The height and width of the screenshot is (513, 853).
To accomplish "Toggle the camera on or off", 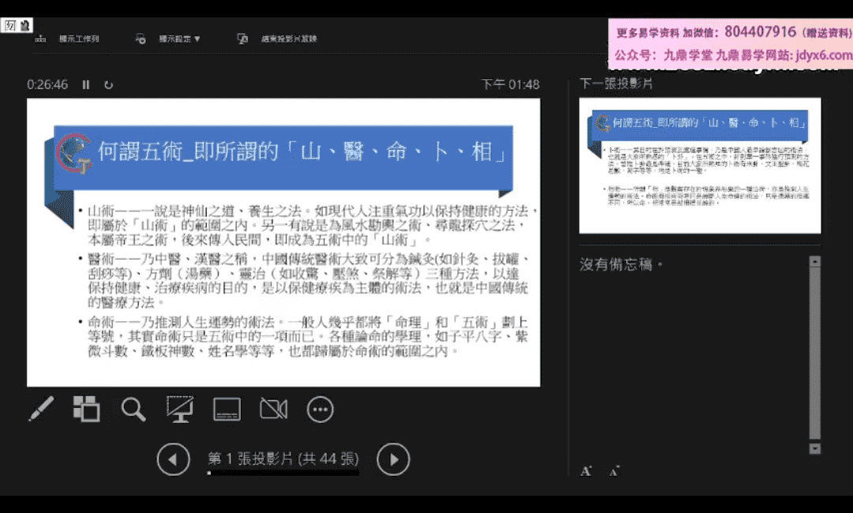I will [273, 409].
